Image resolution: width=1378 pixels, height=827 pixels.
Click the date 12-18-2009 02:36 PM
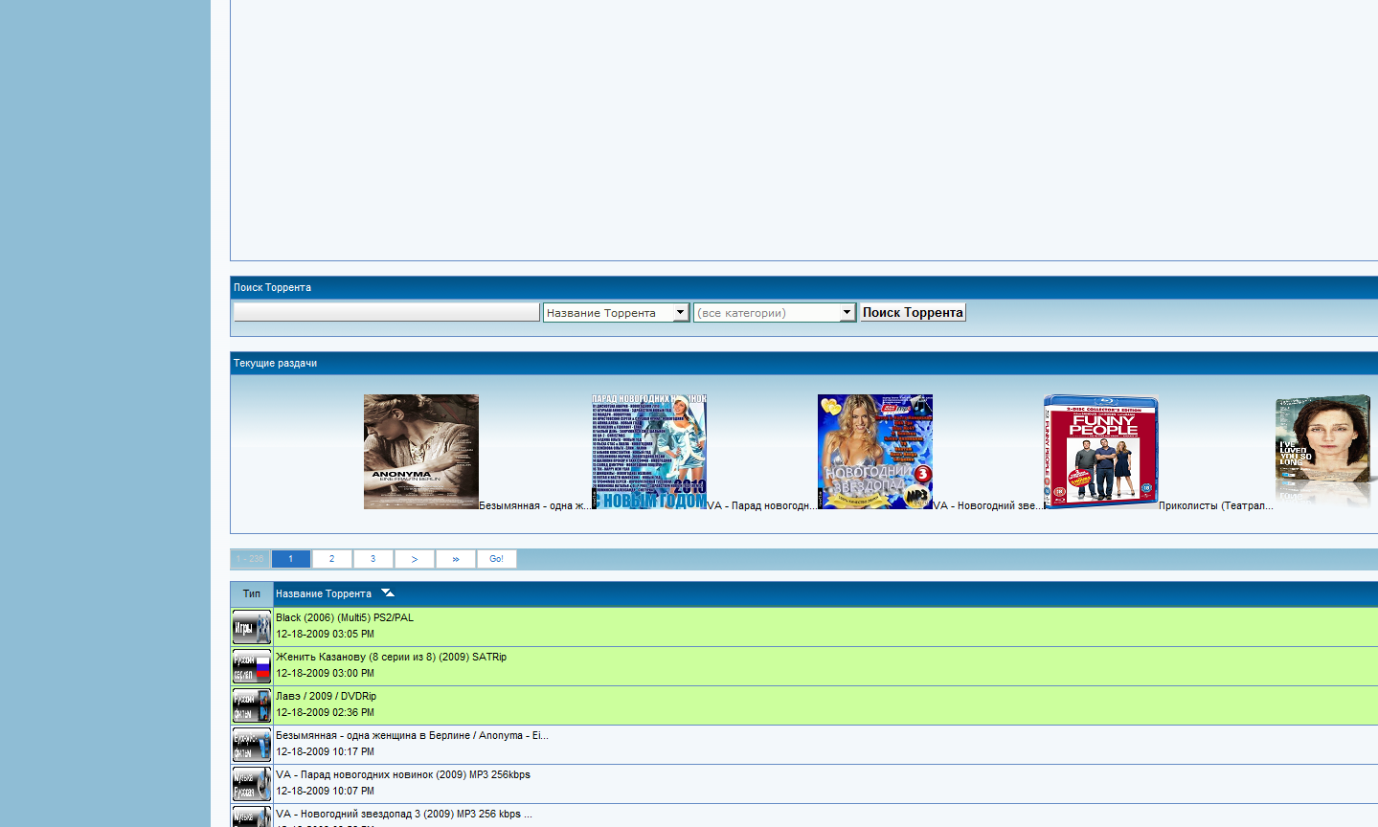[x=326, y=712]
